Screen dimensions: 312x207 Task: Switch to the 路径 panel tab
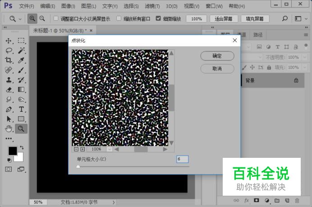(x=258, y=35)
